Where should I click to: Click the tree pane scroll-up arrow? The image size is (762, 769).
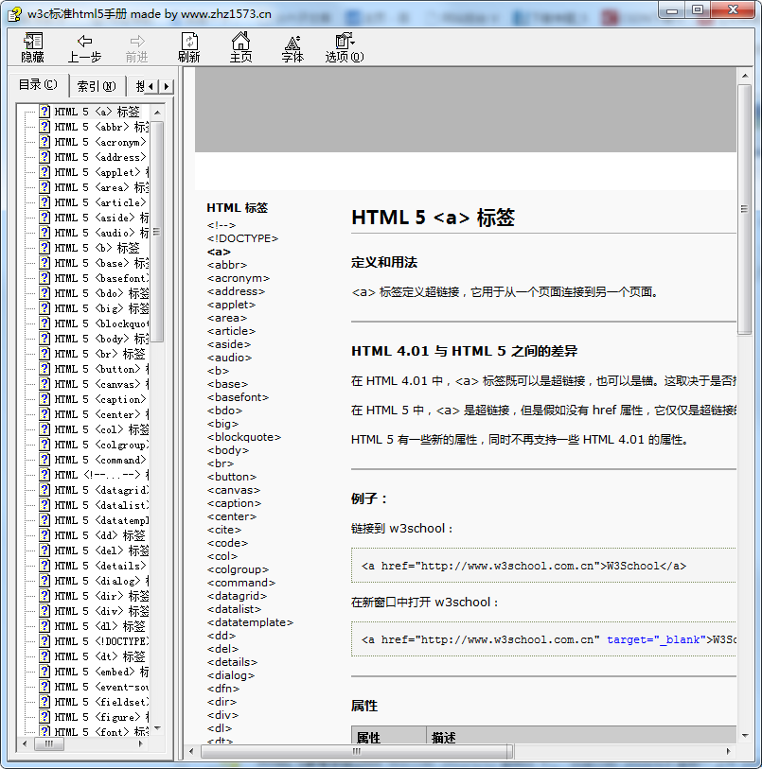pyautogui.click(x=157, y=113)
